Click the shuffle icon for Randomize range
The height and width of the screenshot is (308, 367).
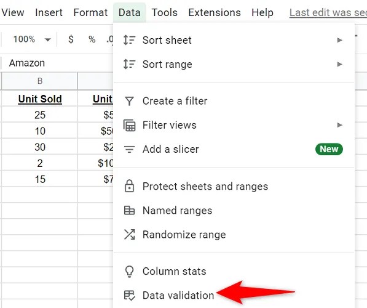tap(129, 234)
